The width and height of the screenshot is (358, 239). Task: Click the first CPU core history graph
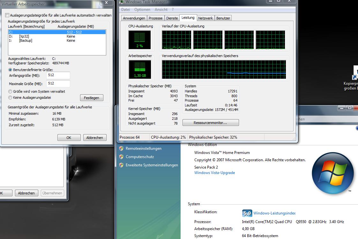176,40
